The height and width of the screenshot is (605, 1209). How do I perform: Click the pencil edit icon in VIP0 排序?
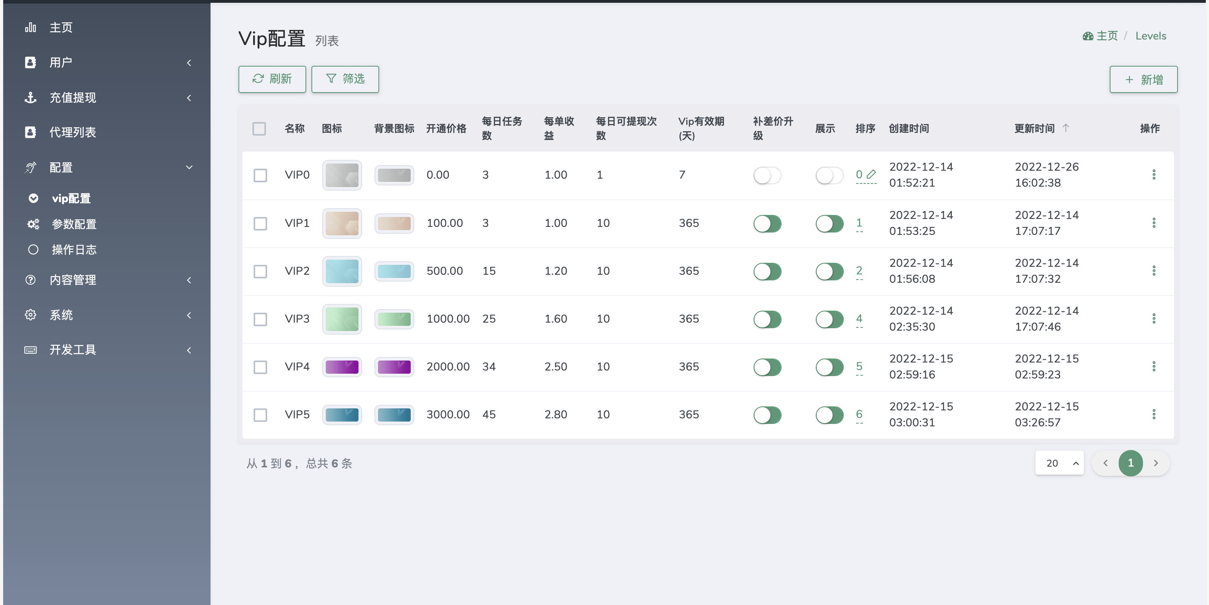[x=872, y=174]
